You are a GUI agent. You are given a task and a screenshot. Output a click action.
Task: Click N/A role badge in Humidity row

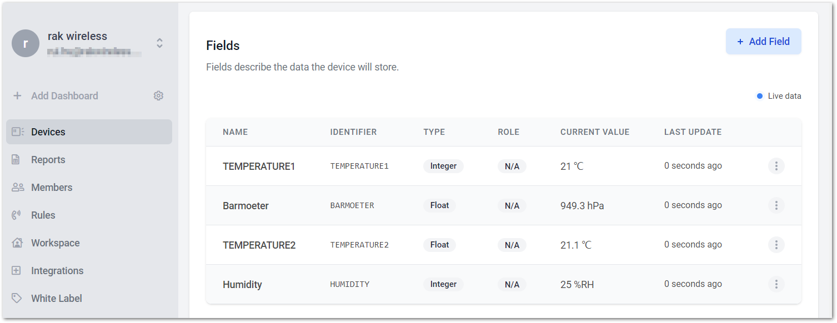point(512,284)
